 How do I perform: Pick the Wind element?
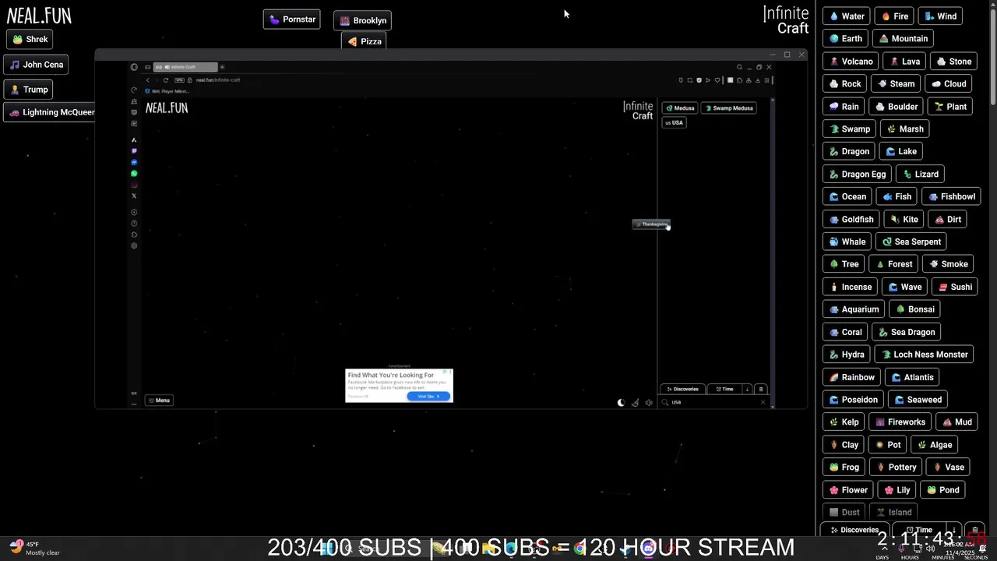click(x=940, y=16)
